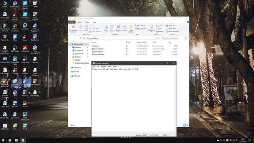The height and width of the screenshot is (143, 254).
Task: Click the ProcessExplorer address bar
Action: [x=119, y=38]
